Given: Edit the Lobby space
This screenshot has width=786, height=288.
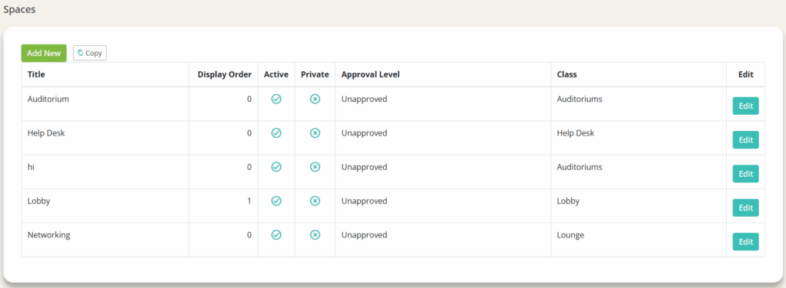Looking at the screenshot, I should tap(745, 208).
